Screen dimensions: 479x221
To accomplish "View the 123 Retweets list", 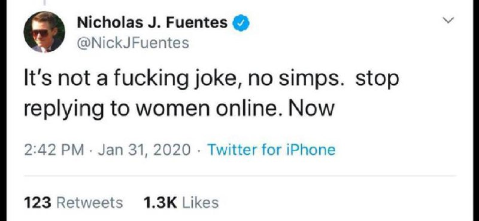I will tap(73, 202).
